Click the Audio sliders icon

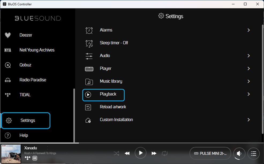[89, 56]
